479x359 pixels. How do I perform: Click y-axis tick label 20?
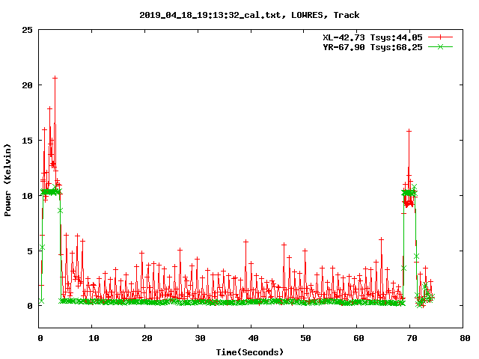tap(27, 85)
